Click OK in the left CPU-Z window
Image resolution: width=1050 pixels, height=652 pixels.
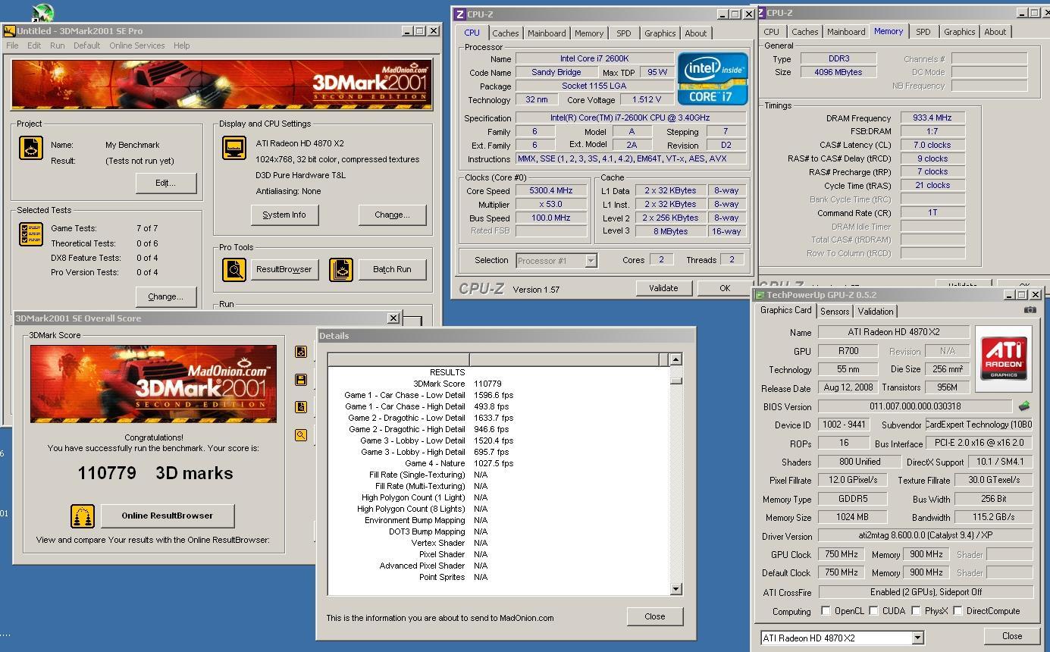tap(724, 288)
